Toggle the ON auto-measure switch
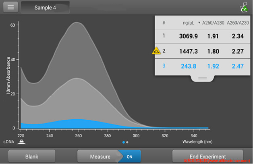253x164 pixels. (x=129, y=156)
